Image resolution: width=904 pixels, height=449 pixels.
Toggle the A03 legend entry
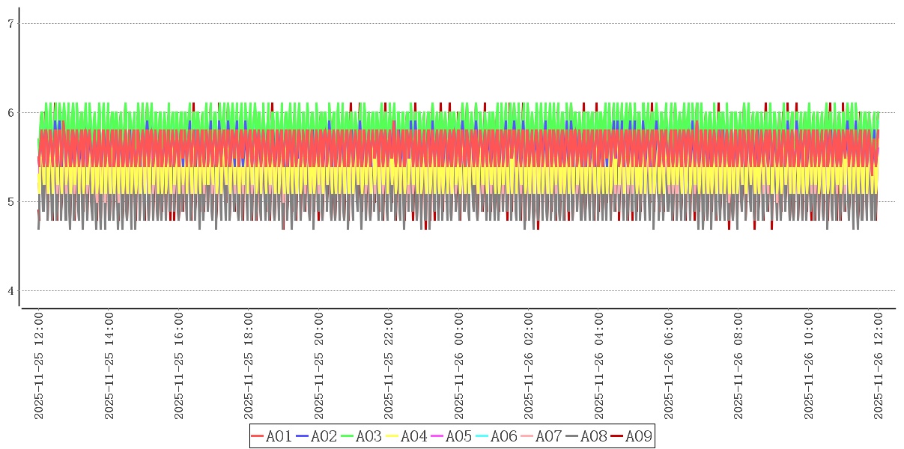point(368,436)
